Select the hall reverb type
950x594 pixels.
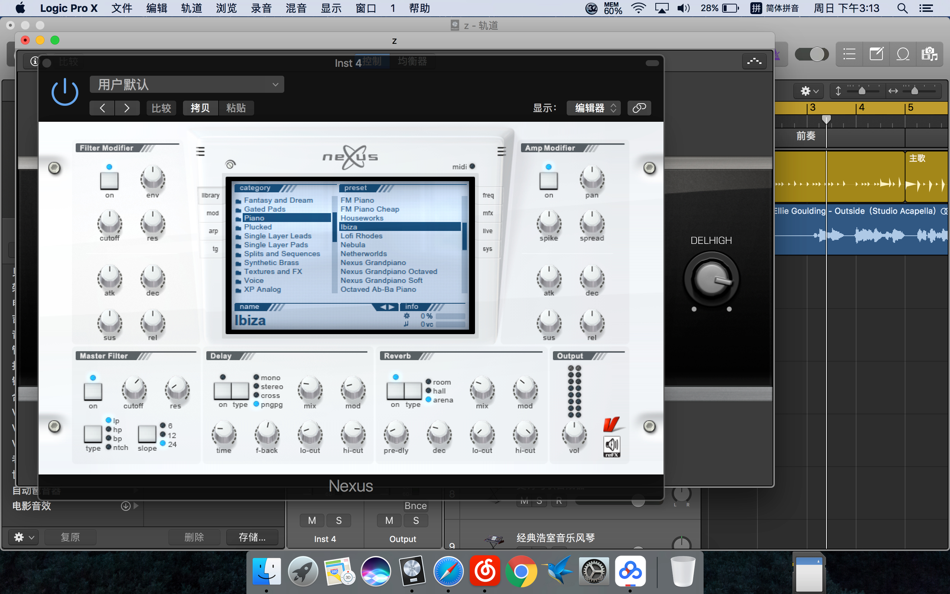pyautogui.click(x=429, y=391)
